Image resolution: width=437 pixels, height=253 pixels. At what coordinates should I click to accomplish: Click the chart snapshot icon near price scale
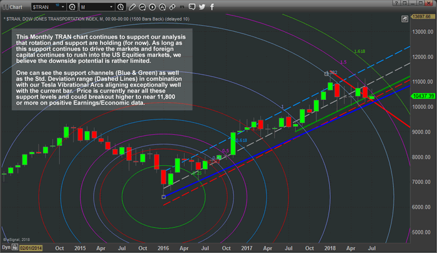coord(405,19)
